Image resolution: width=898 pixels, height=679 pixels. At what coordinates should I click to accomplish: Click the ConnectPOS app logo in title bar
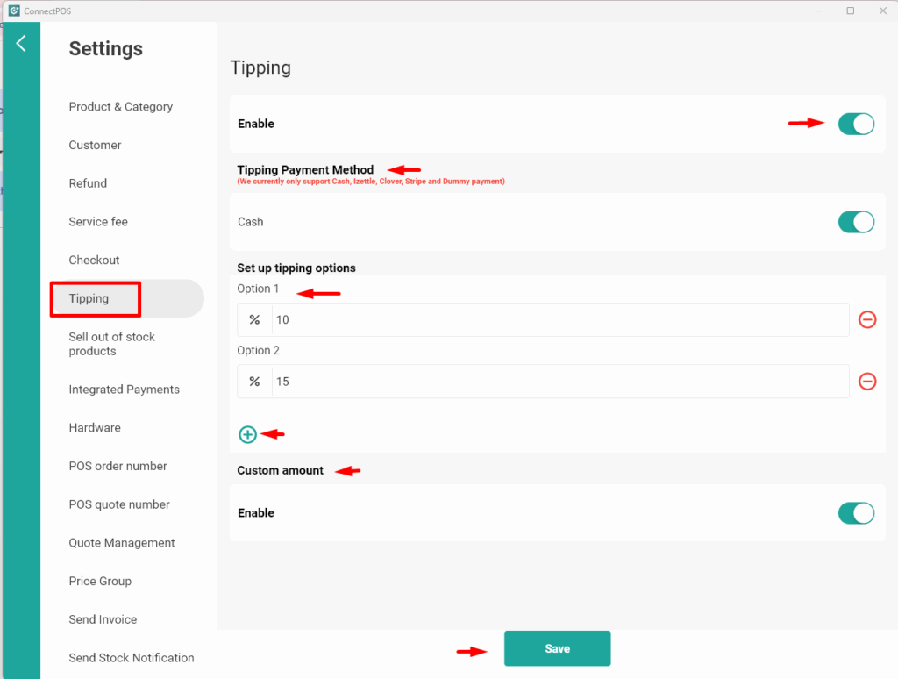pyautogui.click(x=14, y=11)
